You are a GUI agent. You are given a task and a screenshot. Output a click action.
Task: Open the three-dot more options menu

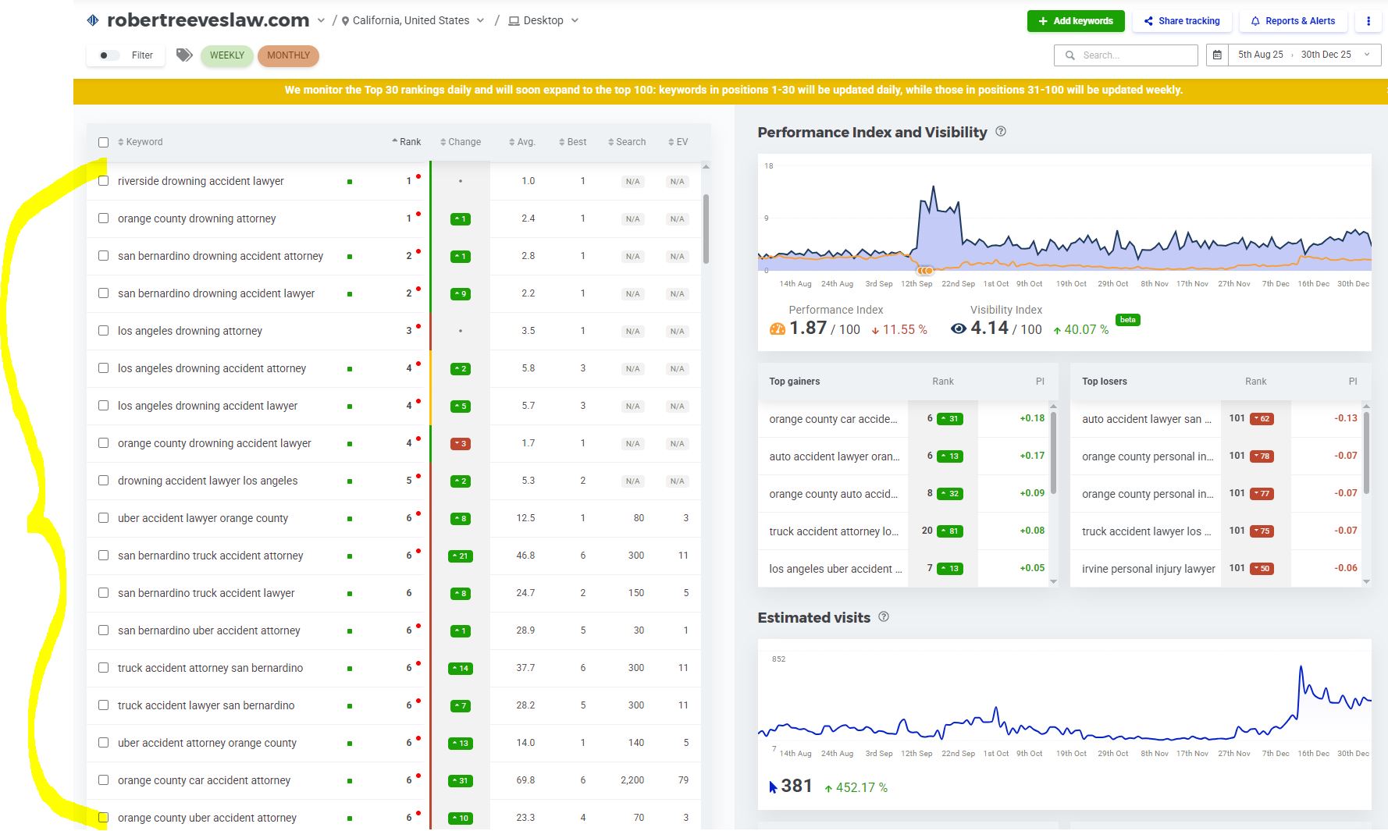click(x=1368, y=21)
